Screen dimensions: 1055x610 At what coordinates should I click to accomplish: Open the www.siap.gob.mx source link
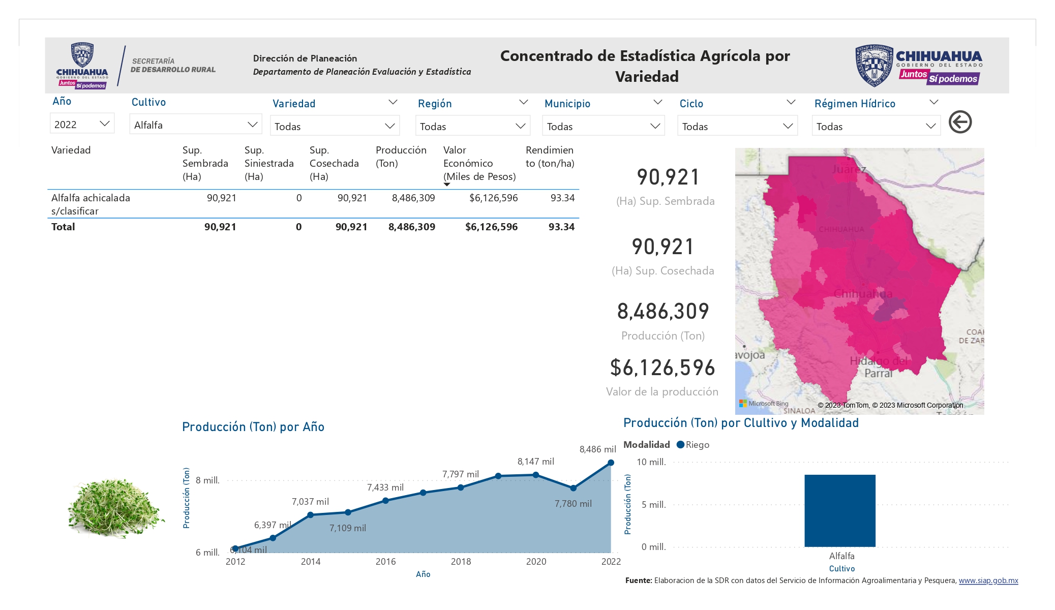pos(988,581)
